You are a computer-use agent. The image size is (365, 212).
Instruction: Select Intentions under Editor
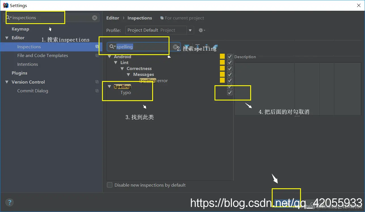(27, 64)
